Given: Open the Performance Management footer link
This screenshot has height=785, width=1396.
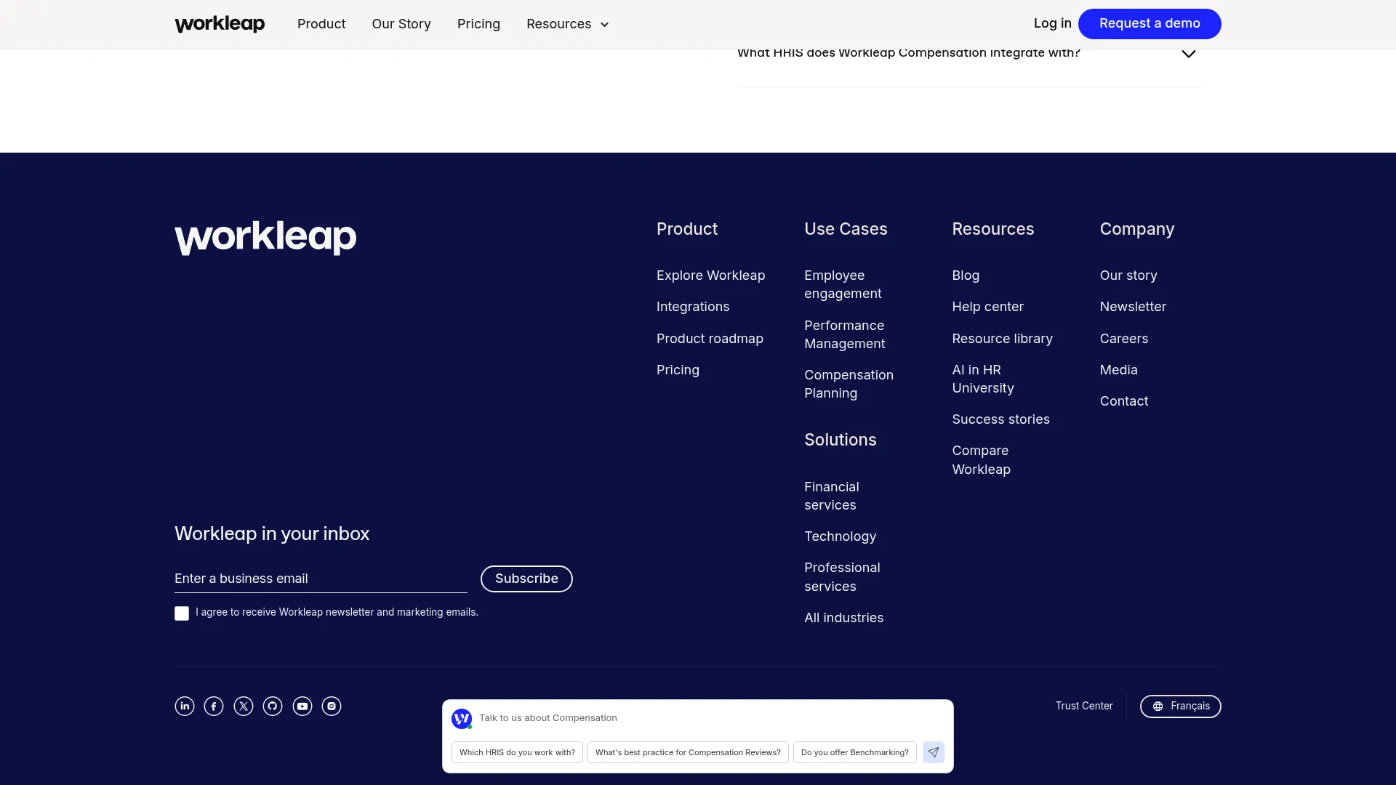Looking at the screenshot, I should tap(845, 334).
